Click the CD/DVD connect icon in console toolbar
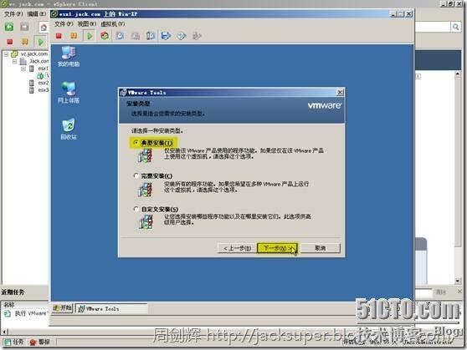The width and height of the screenshot is (467, 350). [x=182, y=36]
